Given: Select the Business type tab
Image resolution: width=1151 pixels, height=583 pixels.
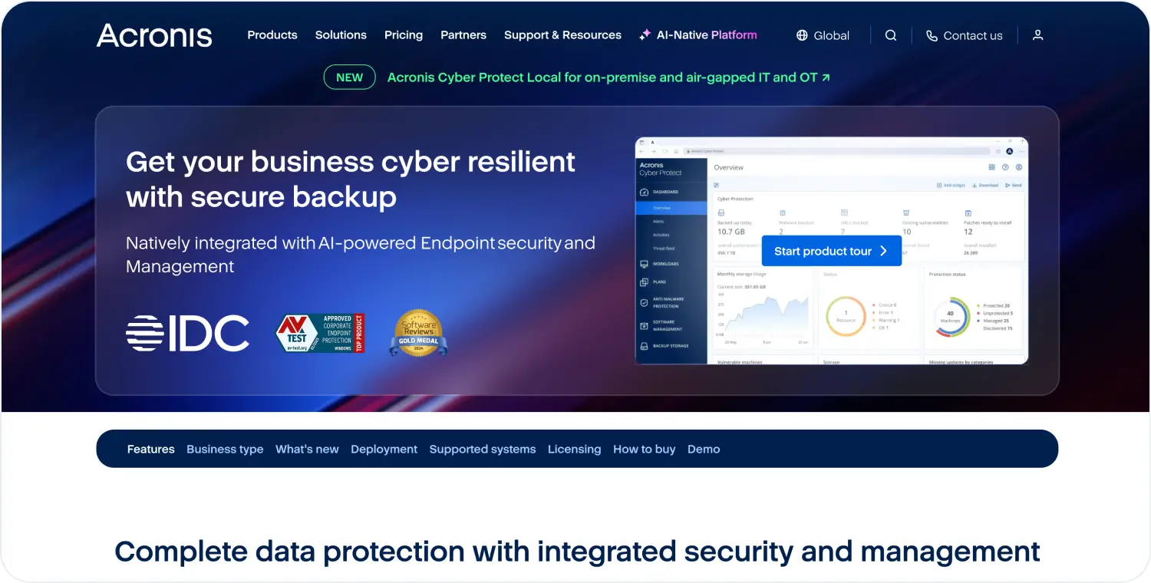Looking at the screenshot, I should pos(225,450).
